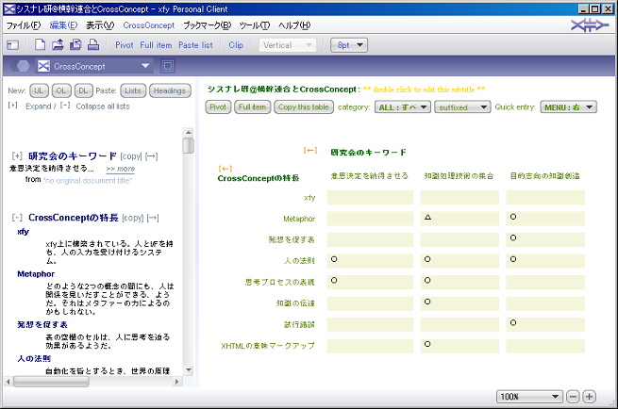Viewport: 618px width, 409px height.
Task: Click the >> more link
Action: click(120, 169)
